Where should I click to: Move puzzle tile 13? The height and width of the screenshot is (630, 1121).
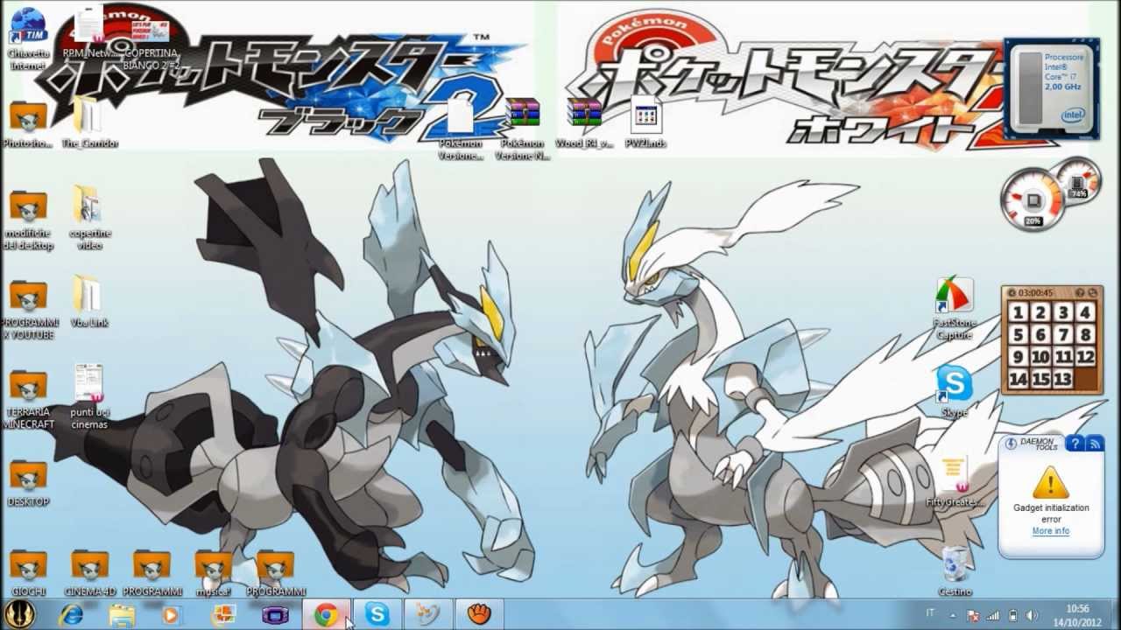(x=1062, y=379)
